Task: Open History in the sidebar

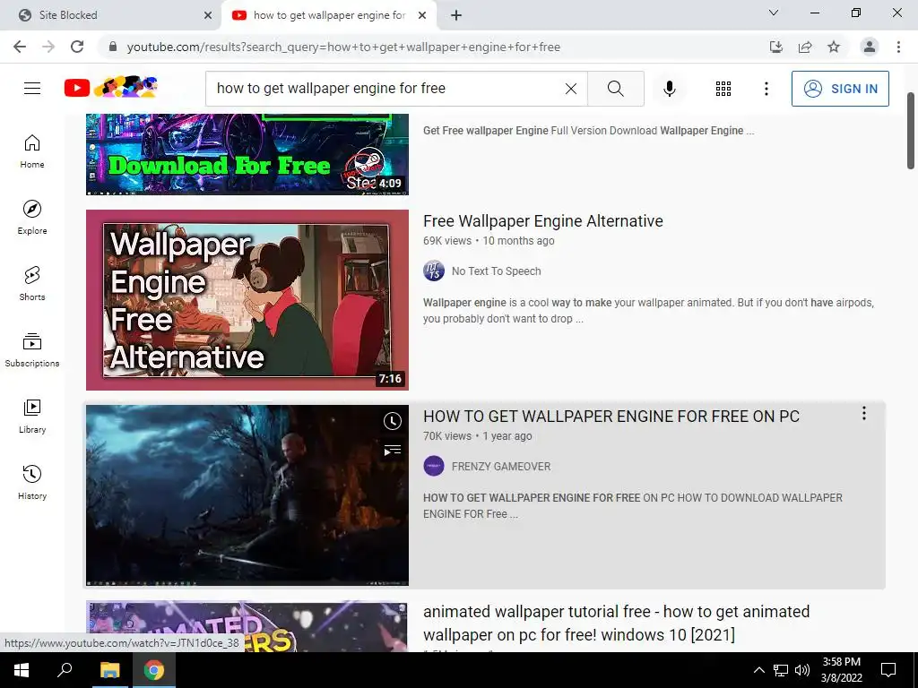Action: 32,482
